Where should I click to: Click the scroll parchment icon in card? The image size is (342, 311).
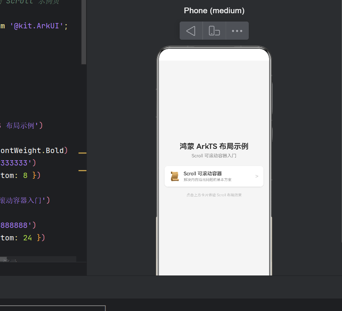click(174, 176)
